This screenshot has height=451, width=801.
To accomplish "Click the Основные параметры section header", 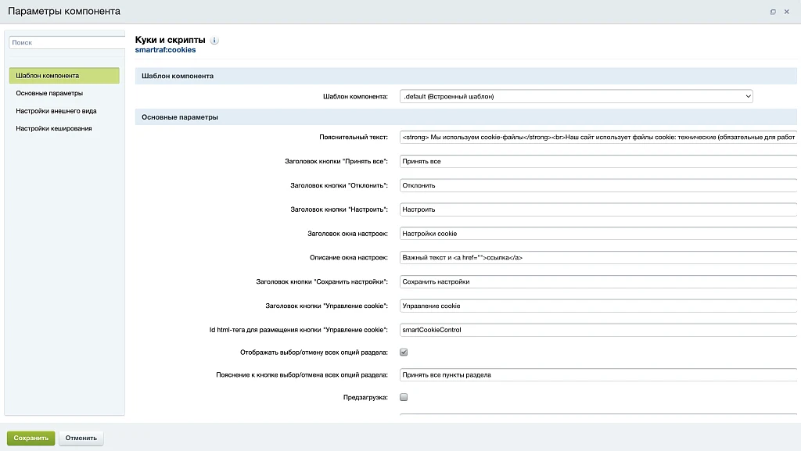I will (465, 116).
